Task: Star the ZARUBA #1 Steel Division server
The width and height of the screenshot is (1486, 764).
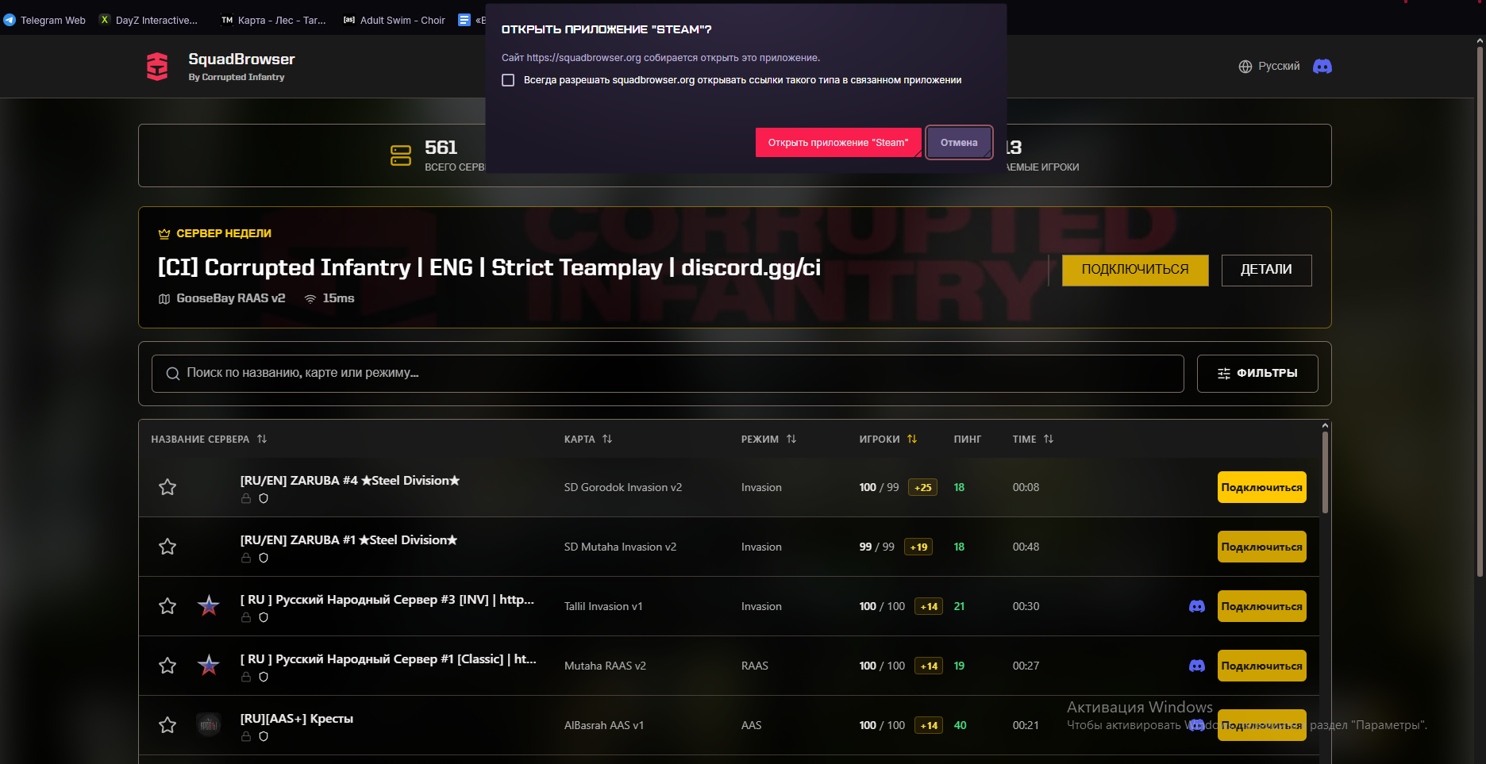Action: pos(167,547)
